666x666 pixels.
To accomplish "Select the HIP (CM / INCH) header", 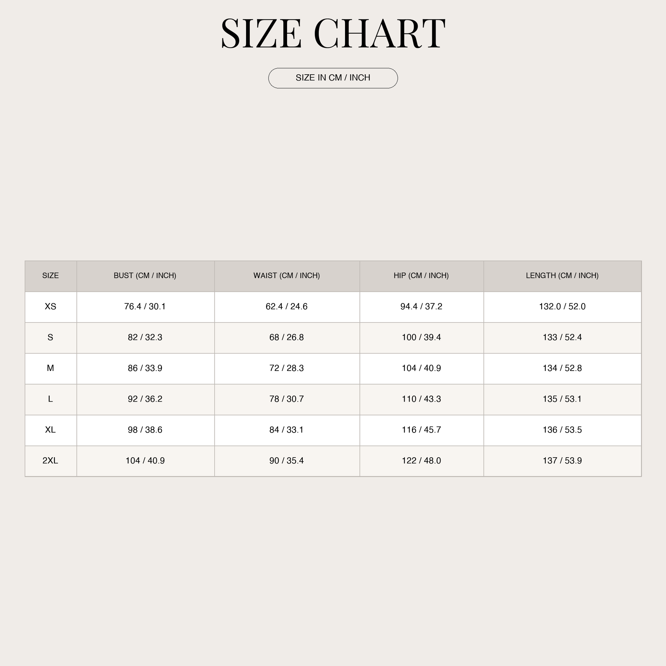I will (422, 276).
